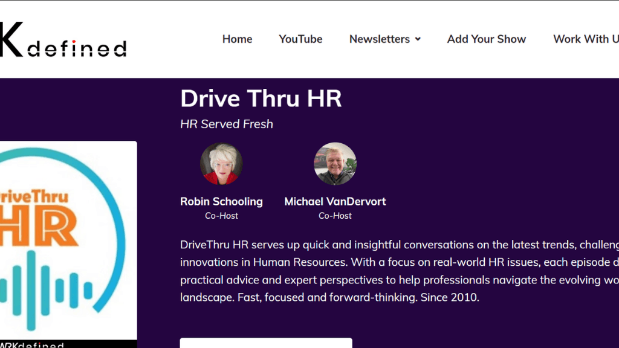Viewport: 619px width, 348px height.
Task: Click the DriveThru HR description paragraph
Action: [400, 271]
